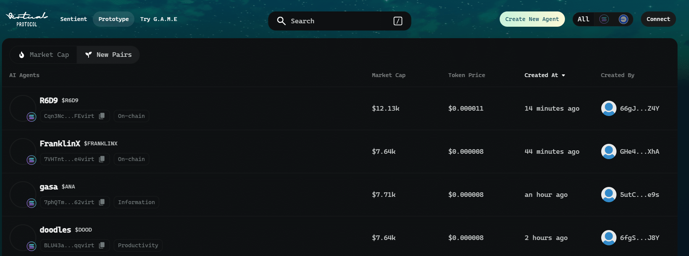
Task: Open the R6D9 agent name
Action: (x=49, y=100)
